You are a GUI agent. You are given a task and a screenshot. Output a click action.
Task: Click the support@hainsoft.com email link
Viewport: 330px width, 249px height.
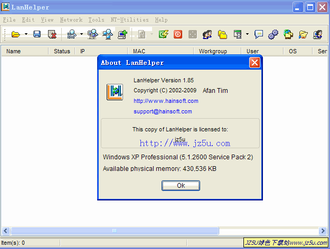(163, 111)
